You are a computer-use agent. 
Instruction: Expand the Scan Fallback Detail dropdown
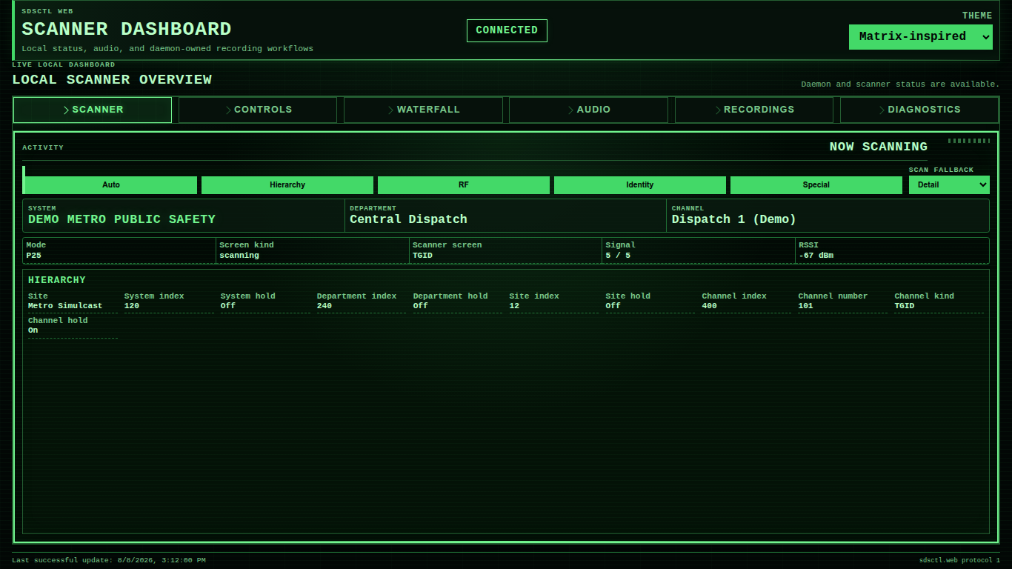click(x=949, y=185)
